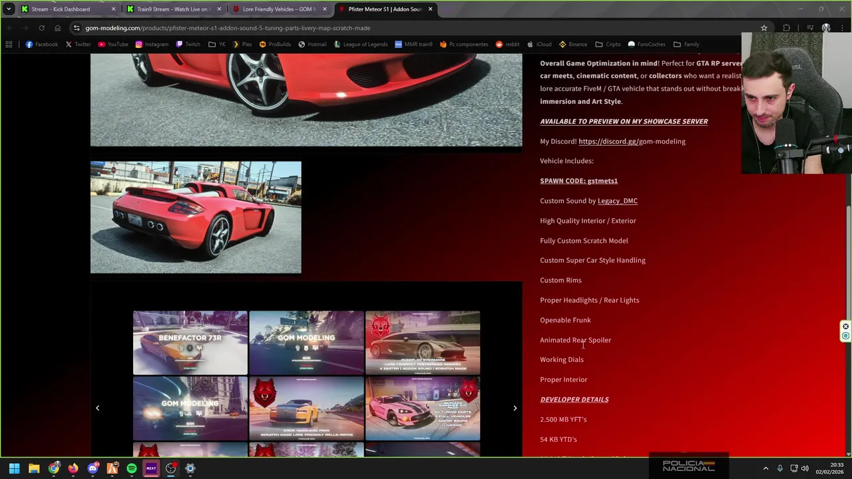Open Discord from taskbar
852x479 pixels.
coord(93,468)
